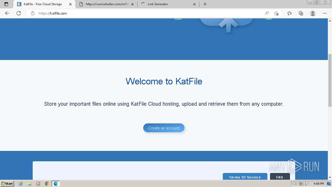Screen dimensions: 332x187
Task: Open Settings and more menu
Action: (x=325, y=13)
